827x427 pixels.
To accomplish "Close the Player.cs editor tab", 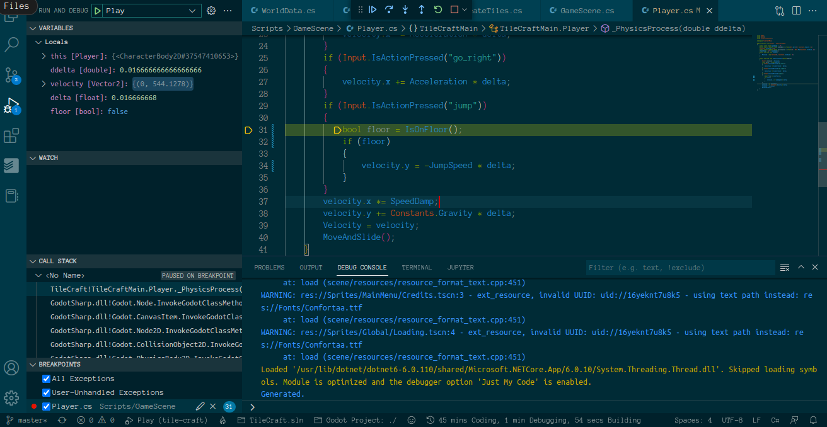I will point(708,11).
